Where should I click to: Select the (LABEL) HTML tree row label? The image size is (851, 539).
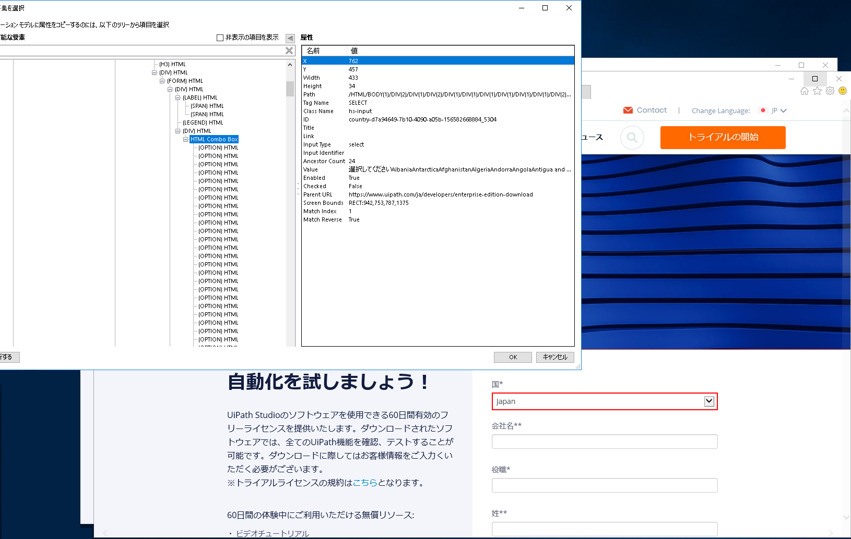pyautogui.click(x=200, y=98)
